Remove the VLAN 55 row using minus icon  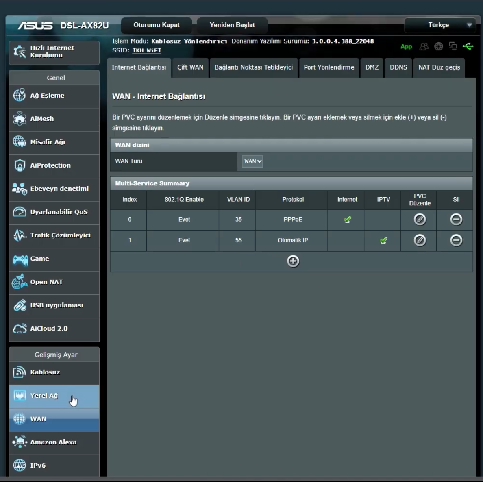pyautogui.click(x=456, y=241)
